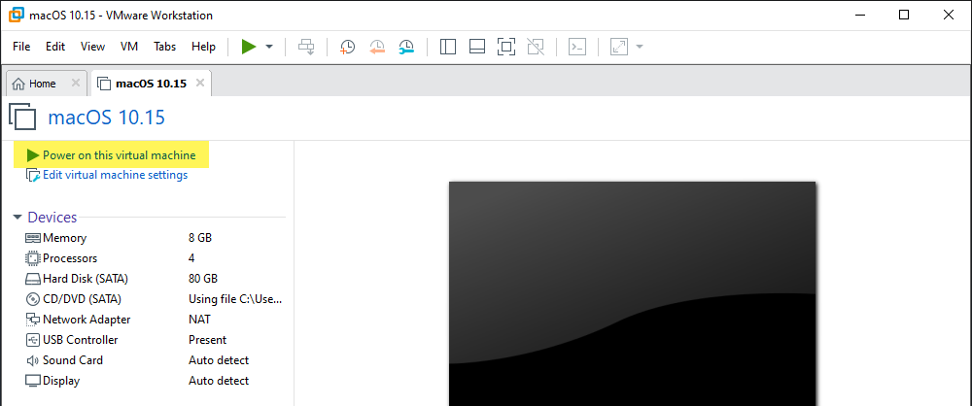The height and width of the screenshot is (406, 972).
Task: Click the Network Adapter icon
Action: (x=33, y=320)
